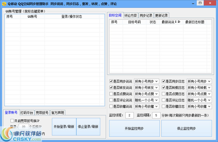Open 随机一个小号 dropdown for 评论说说
The width and height of the screenshot is (218, 142).
[x=146, y=100]
